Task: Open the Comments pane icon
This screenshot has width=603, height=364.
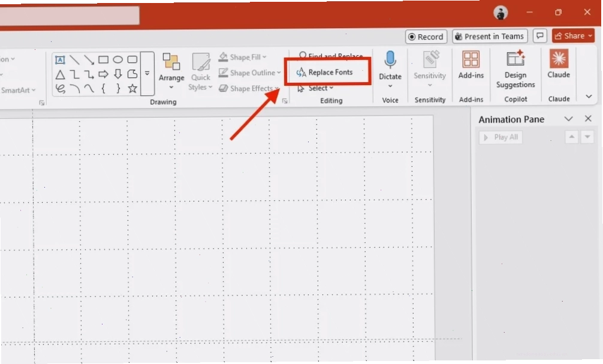Action: click(x=540, y=36)
